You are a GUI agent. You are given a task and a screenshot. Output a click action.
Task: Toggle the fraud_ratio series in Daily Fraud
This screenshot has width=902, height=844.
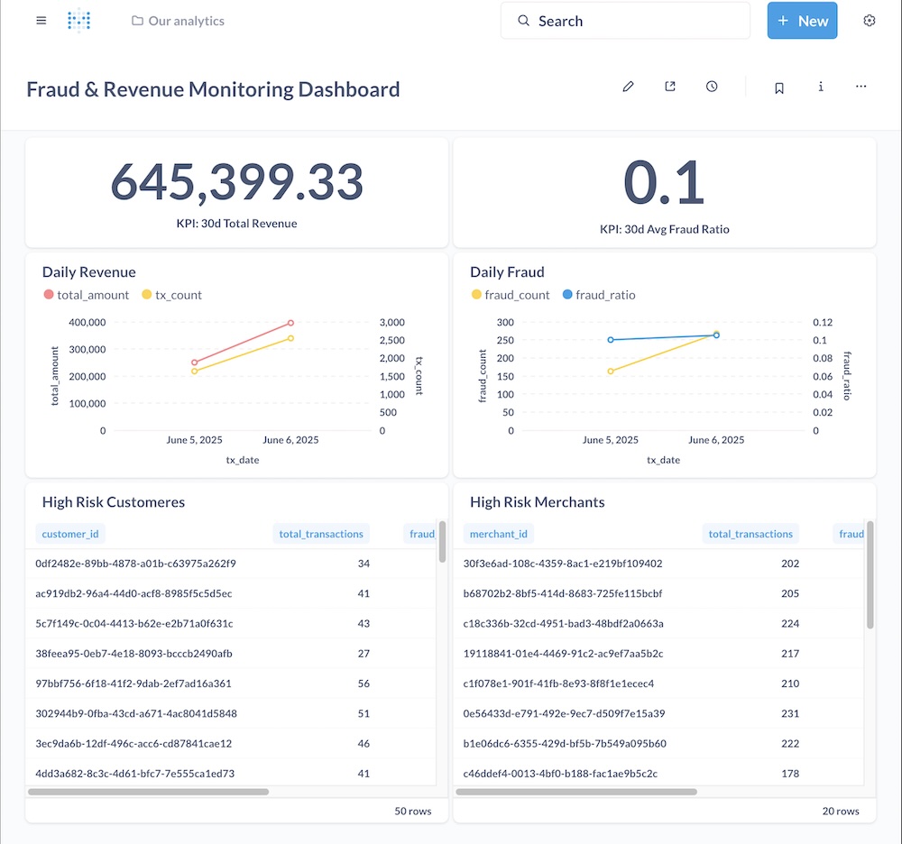(605, 294)
